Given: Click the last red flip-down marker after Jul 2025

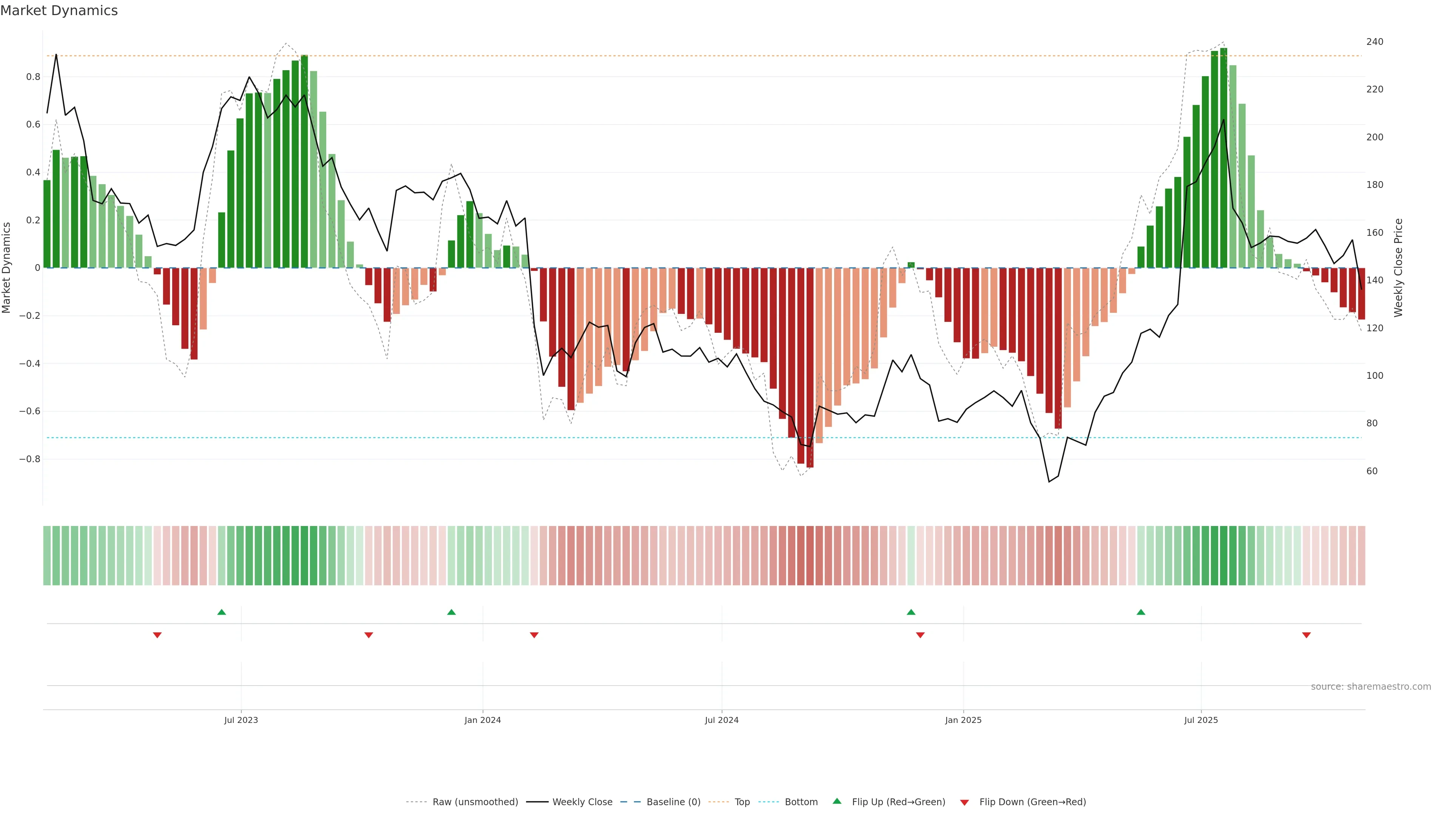Looking at the screenshot, I should (1307, 635).
